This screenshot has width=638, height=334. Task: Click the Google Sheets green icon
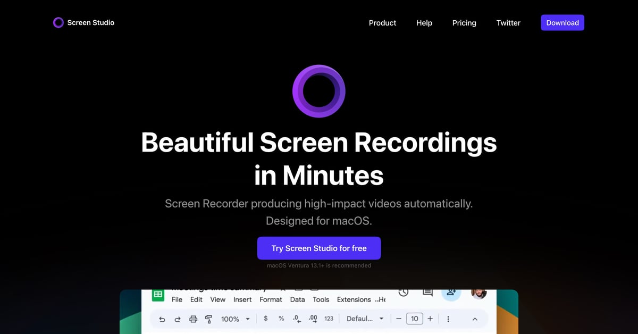coord(158,295)
